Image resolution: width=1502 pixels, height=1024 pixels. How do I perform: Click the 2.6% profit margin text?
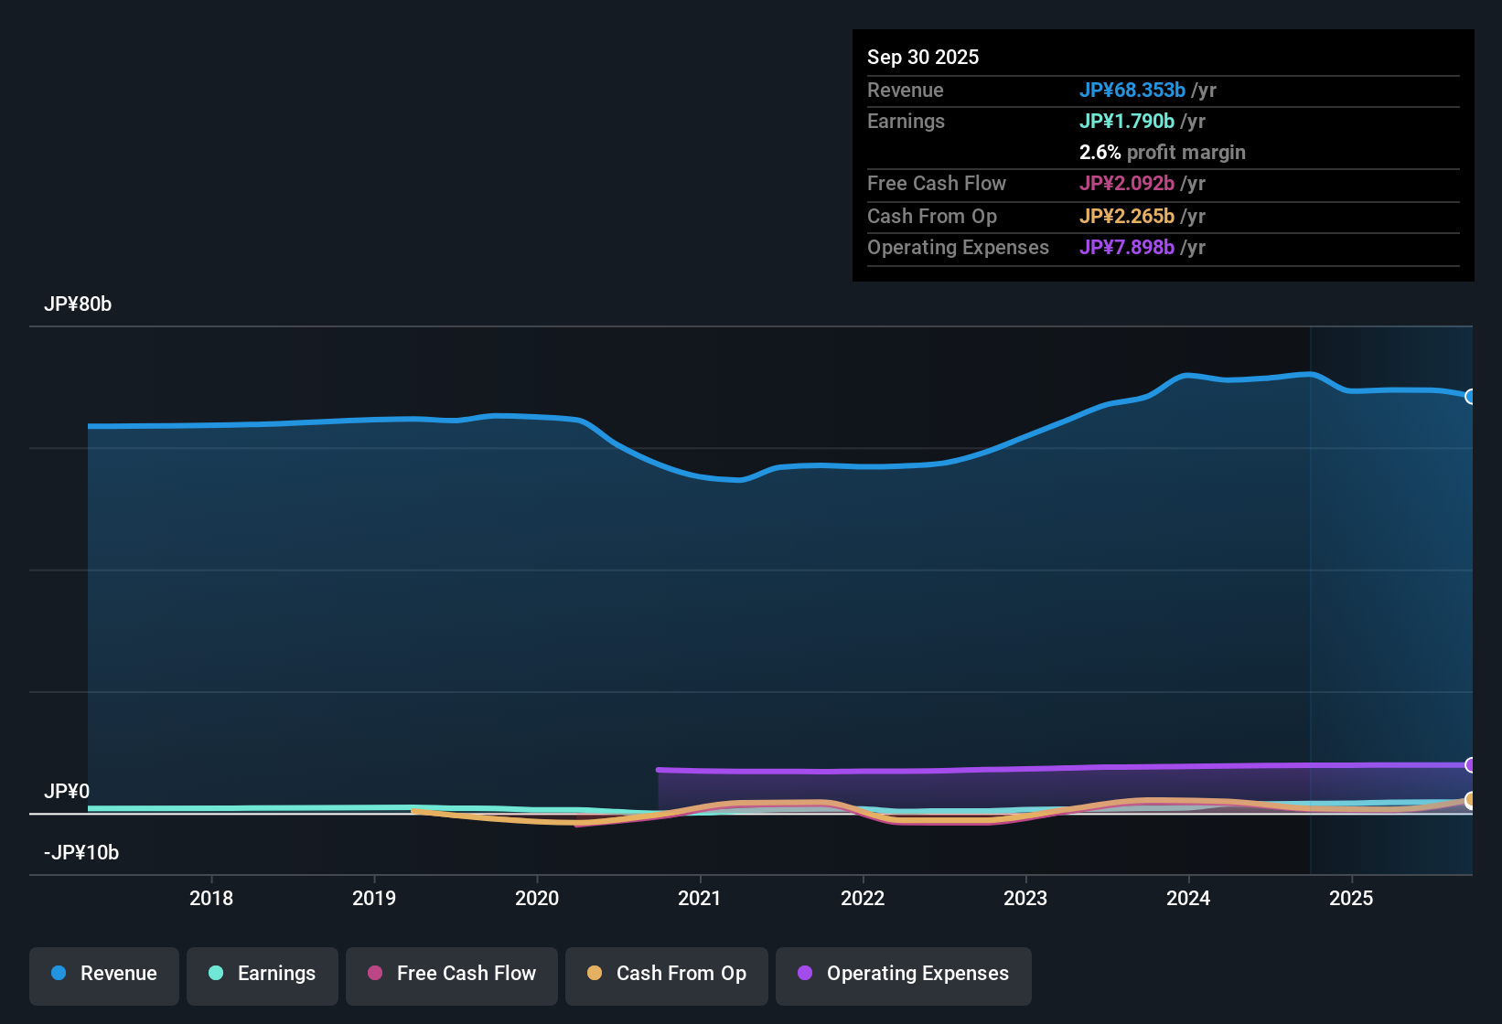tap(1163, 153)
